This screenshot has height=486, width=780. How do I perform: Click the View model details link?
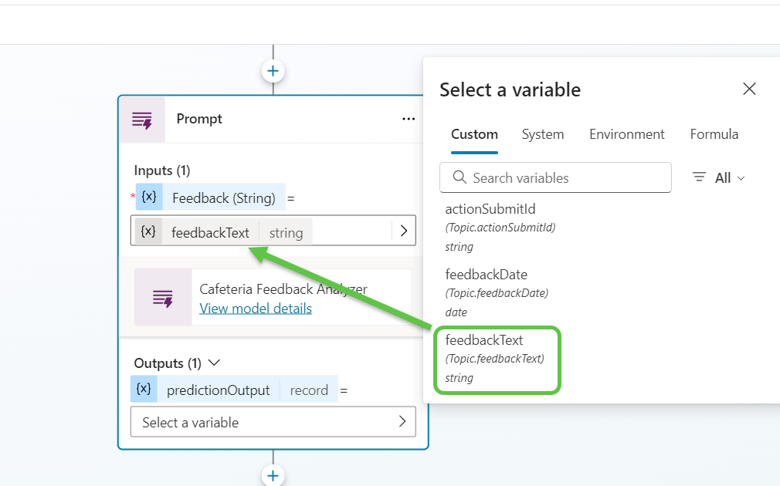(x=256, y=309)
